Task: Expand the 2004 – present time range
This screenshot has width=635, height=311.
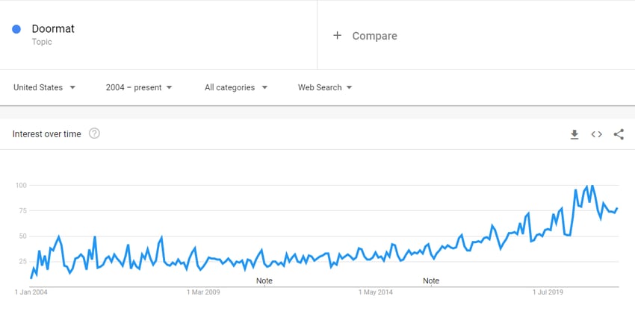Action: 139,87
